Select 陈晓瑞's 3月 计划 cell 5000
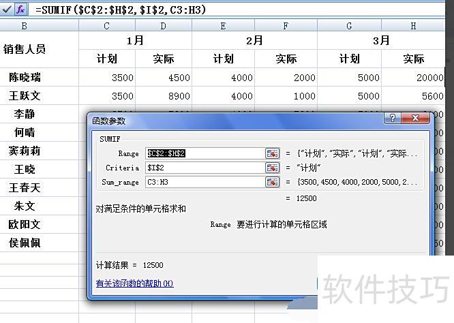The width and height of the screenshot is (454, 323). click(349, 77)
